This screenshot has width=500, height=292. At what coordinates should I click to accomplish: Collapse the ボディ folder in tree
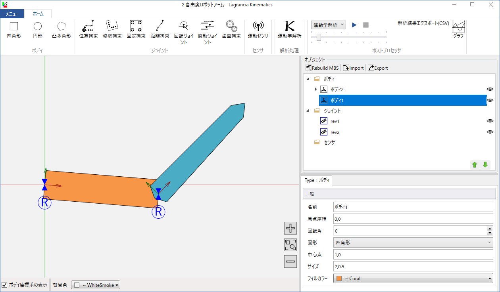point(308,79)
